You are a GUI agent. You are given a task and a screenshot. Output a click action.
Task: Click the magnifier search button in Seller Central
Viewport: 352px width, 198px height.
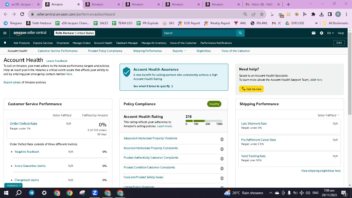coord(240,33)
